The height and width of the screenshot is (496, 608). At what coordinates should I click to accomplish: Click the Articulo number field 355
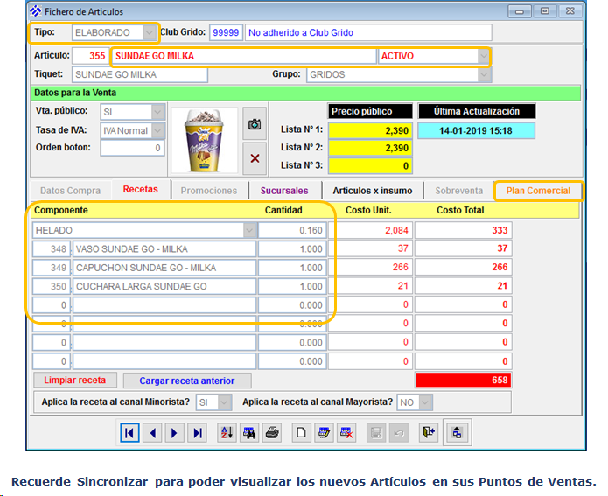pos(91,56)
